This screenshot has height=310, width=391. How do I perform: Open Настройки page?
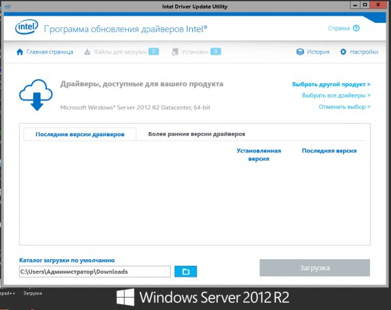pyautogui.click(x=364, y=52)
